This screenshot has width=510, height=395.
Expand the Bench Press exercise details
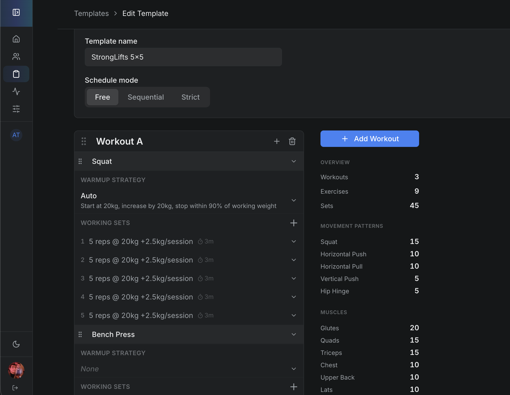click(x=294, y=334)
